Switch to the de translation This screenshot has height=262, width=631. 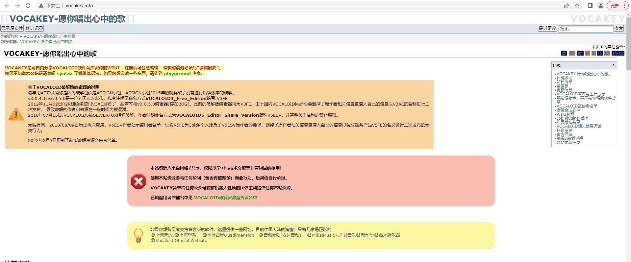572,53
